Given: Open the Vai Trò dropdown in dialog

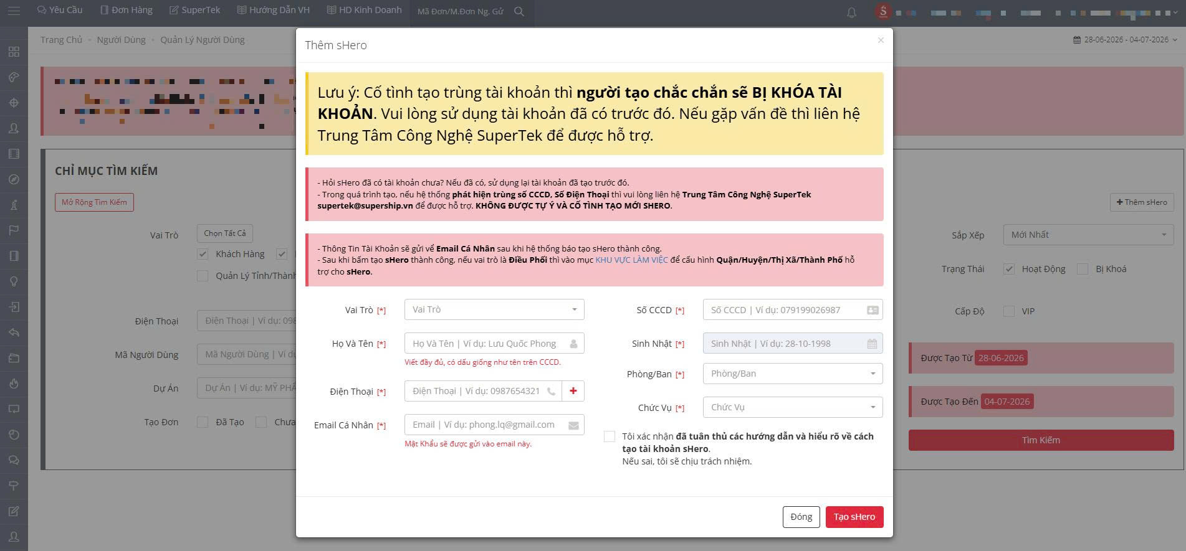Looking at the screenshot, I should 494,309.
